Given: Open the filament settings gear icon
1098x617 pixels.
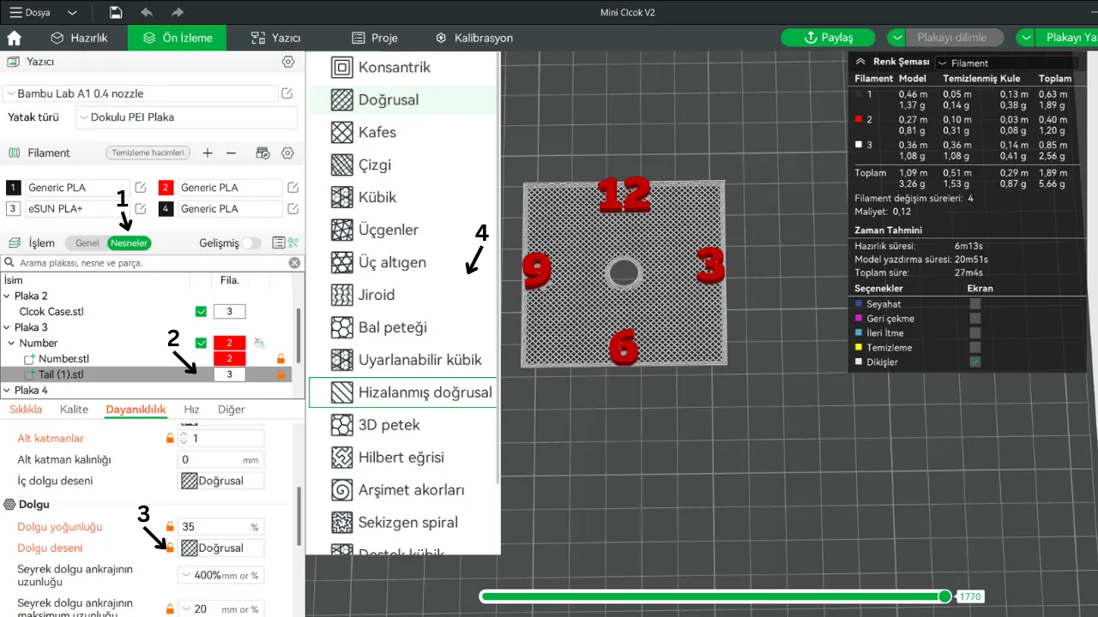Looking at the screenshot, I should click(x=288, y=153).
